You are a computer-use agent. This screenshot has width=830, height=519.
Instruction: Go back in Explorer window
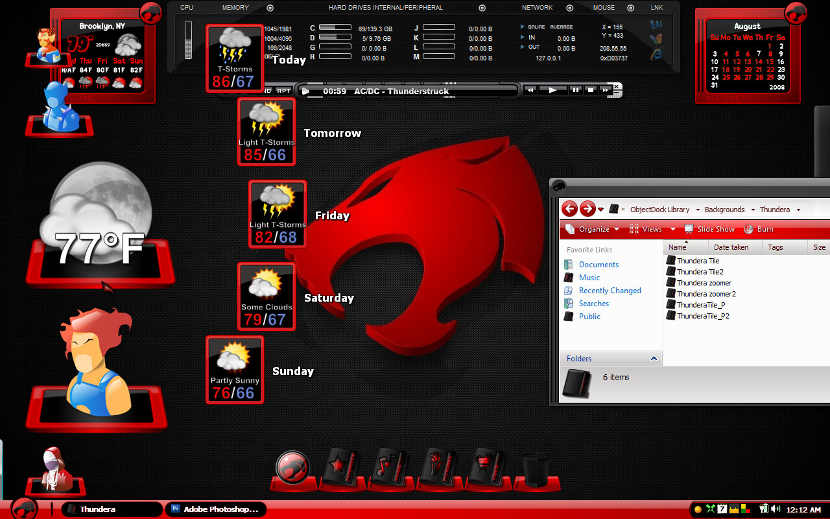[x=569, y=209]
